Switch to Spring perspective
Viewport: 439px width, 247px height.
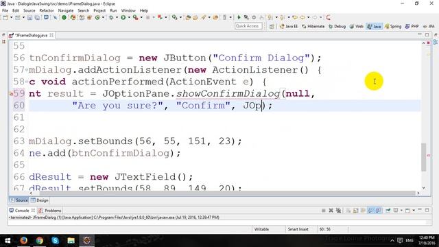[393, 26]
